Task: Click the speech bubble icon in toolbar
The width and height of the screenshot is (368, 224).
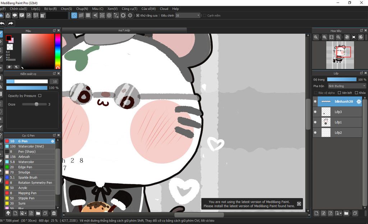Action: (15, 15)
